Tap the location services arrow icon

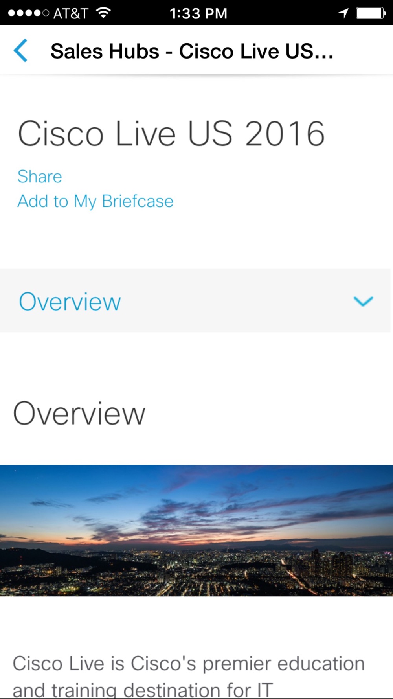pos(343,13)
